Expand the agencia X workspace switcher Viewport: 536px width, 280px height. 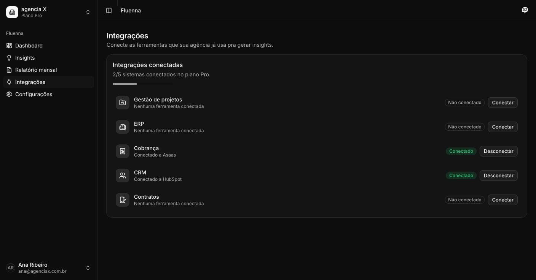[88, 12]
